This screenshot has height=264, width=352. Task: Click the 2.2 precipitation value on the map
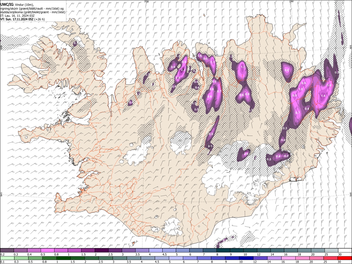[183, 70]
